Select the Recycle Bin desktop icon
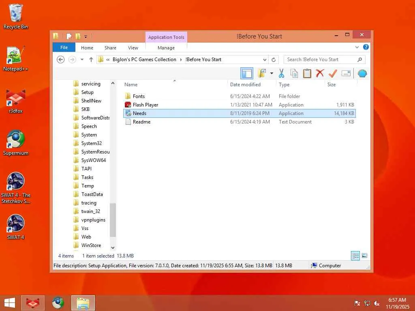This screenshot has height=311, width=415. 16,16
